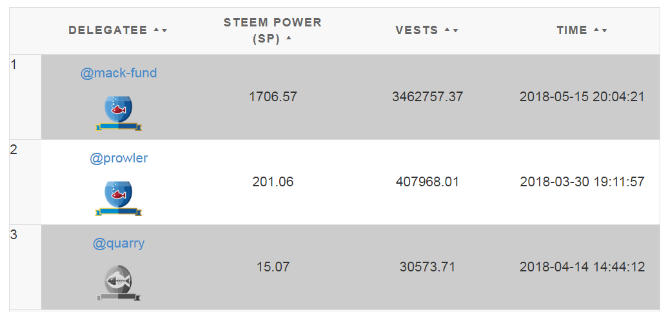
Task: Click row number 3 cell
Action: 25,267
